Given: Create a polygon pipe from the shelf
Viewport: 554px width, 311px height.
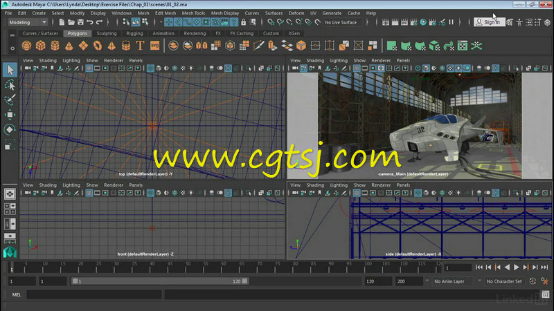Looking at the screenshot, I should pos(126,46).
